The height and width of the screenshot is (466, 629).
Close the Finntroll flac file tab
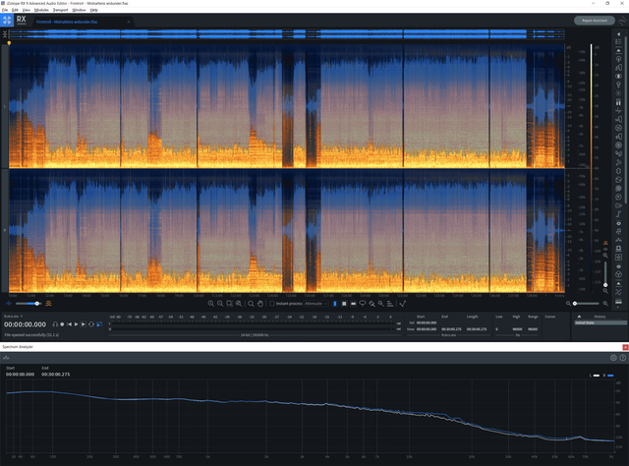pyautogui.click(x=129, y=22)
